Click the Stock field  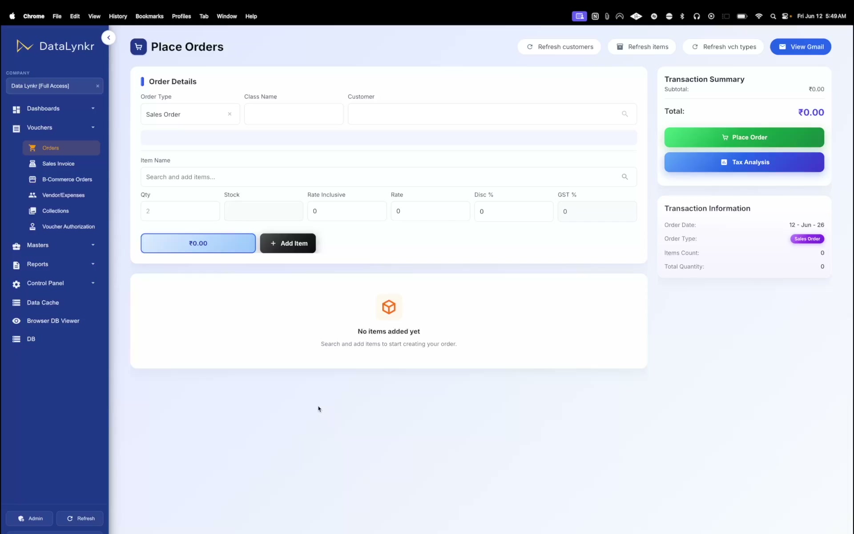coord(263,211)
